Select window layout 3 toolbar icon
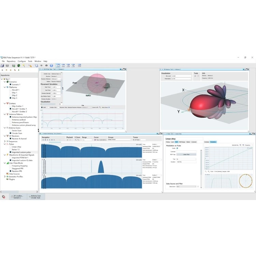256x256 pixels. point(68,66)
